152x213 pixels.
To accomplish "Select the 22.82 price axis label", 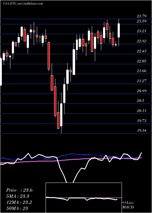I will coord(142,41).
